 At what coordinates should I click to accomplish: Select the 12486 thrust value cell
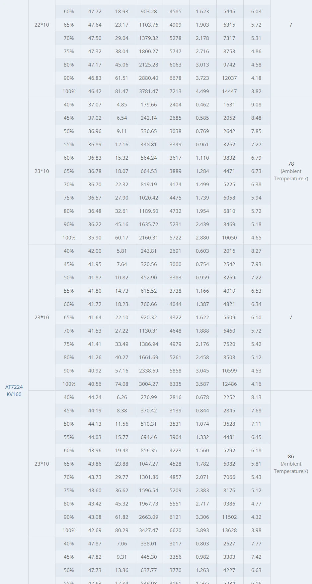click(x=229, y=384)
